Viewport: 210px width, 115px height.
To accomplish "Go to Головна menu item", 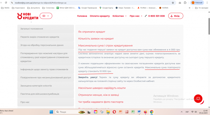I will click(x=82, y=16).
